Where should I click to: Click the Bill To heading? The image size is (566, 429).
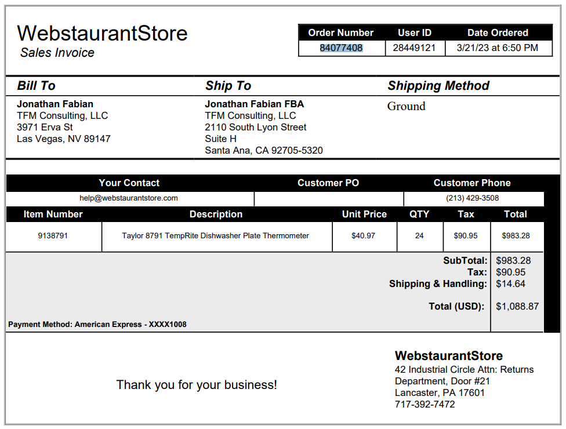point(36,86)
